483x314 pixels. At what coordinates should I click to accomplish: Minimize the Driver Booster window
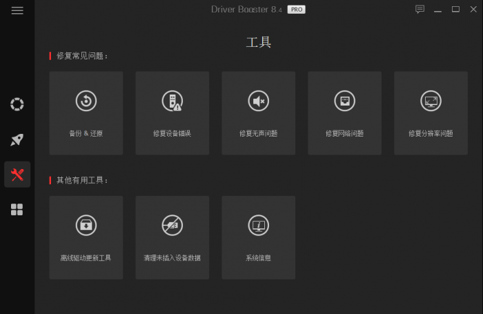pos(438,10)
